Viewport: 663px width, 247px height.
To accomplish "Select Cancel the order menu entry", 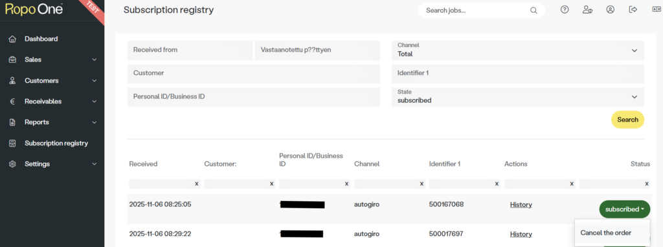I will (605, 233).
